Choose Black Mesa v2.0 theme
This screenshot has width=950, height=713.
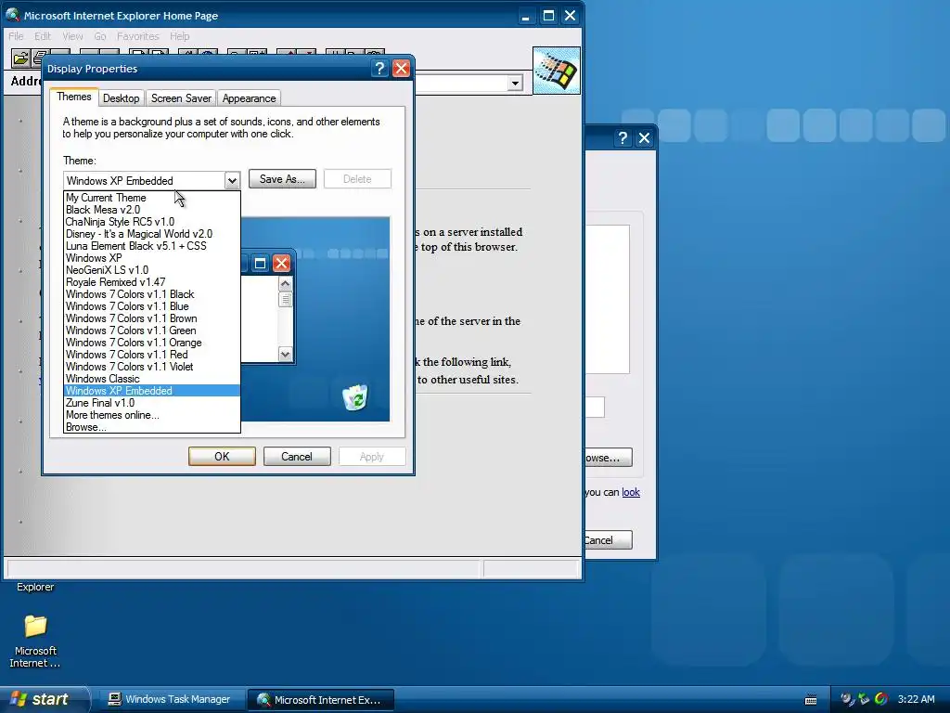point(152,210)
